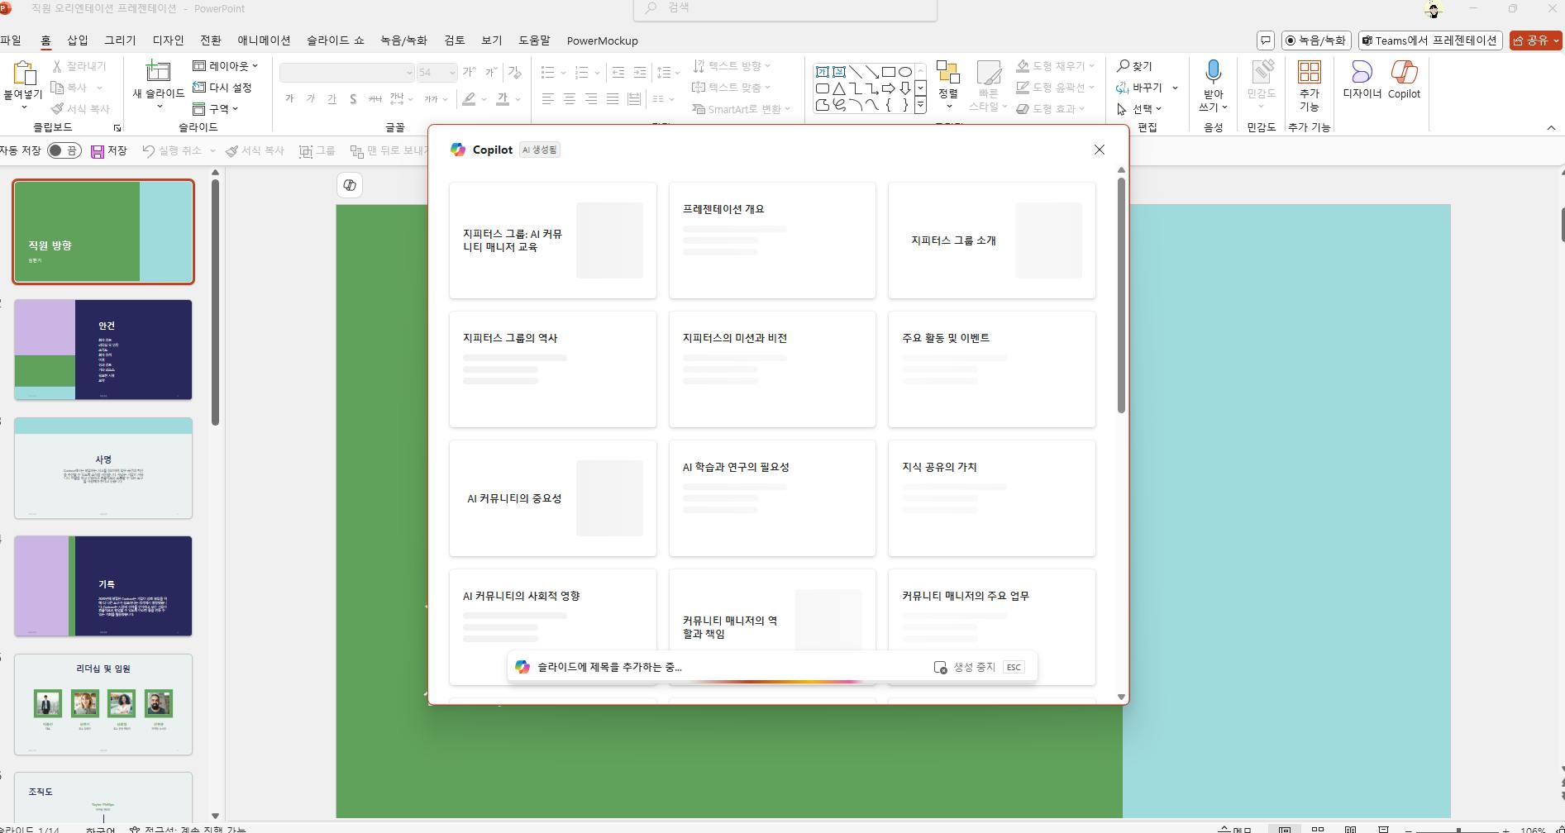Click the numbered list icon
1565x833 pixels.
click(581, 73)
